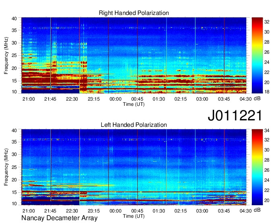The width and height of the screenshot is (274, 223).
Task: Click "Frequency (MHz)" axis label of bottom plot
Action: click(x=6, y=167)
